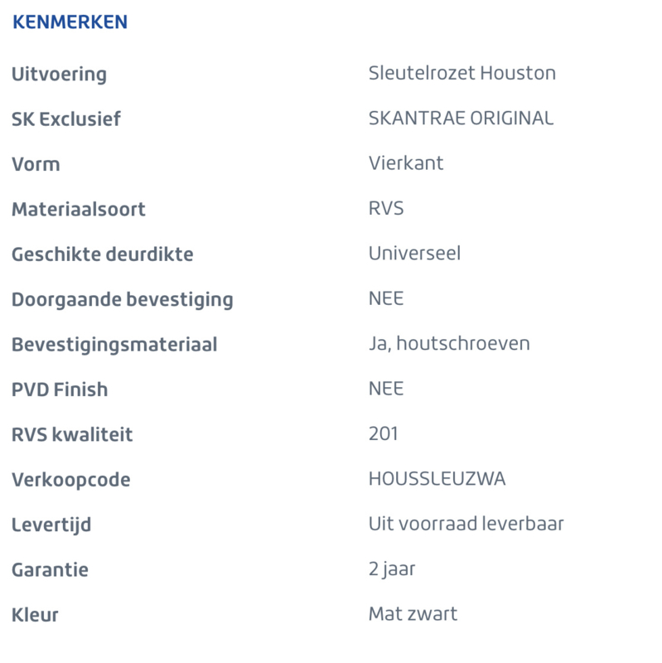Screen dimensions: 662x663
Task: Click NEE next to Doorgaande bevestiging
Action: click(x=386, y=298)
